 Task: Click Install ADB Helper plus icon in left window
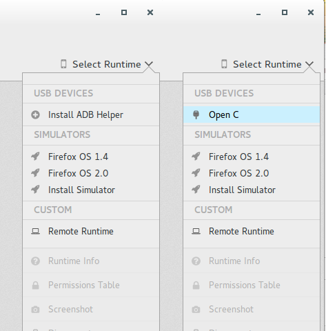tap(35, 114)
